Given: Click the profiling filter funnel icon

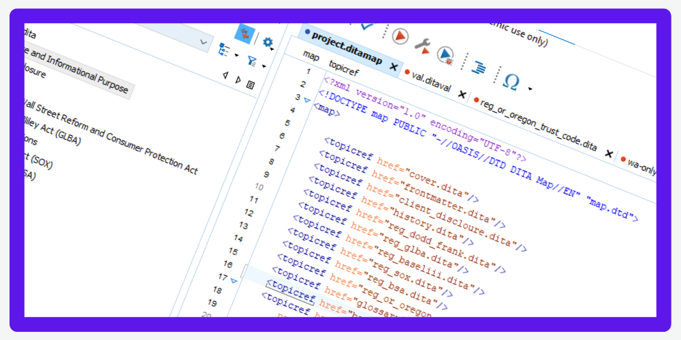Looking at the screenshot, I should [x=252, y=61].
